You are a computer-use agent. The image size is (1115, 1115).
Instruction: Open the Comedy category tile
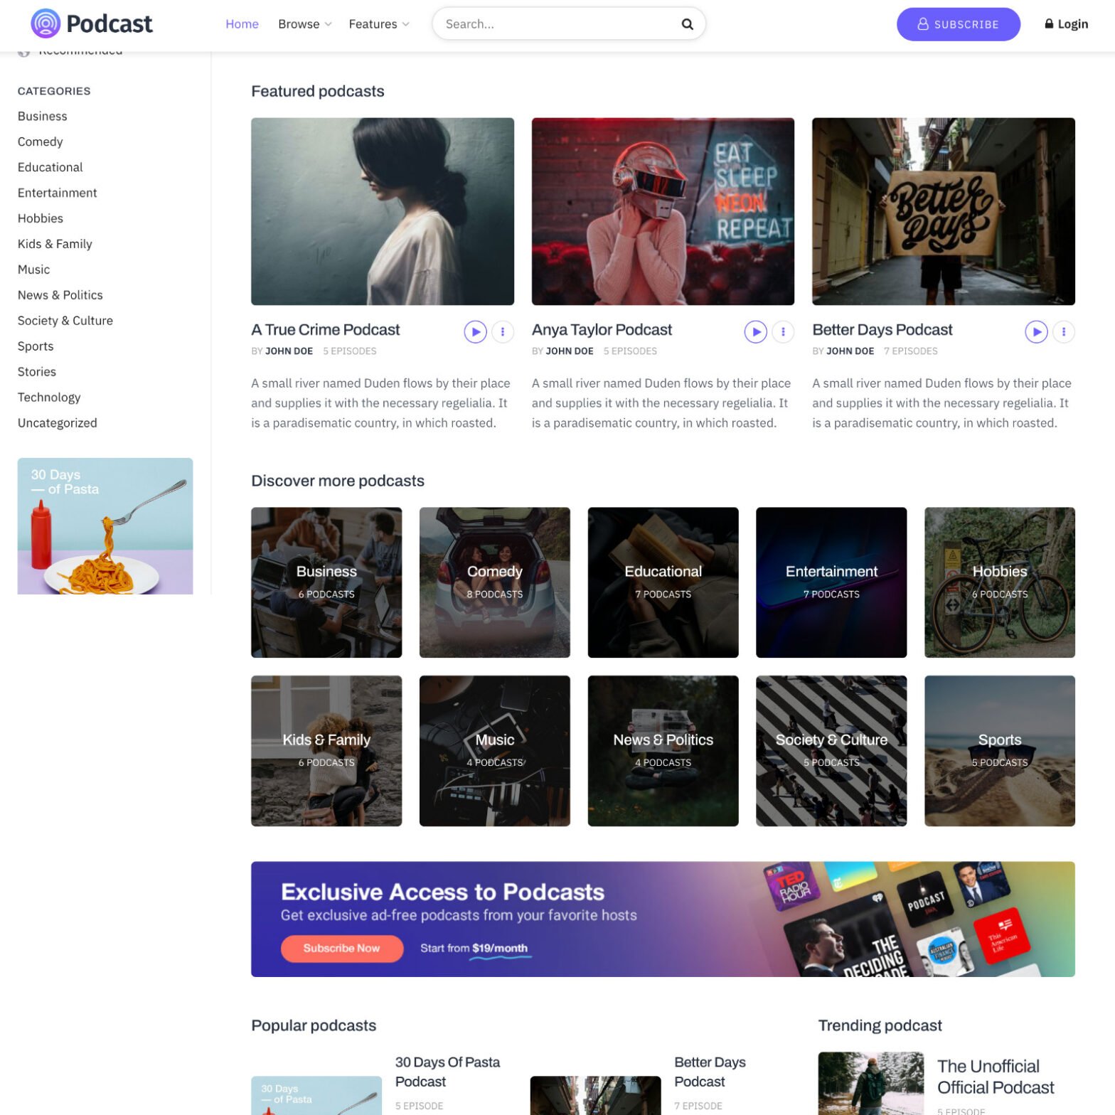point(494,582)
